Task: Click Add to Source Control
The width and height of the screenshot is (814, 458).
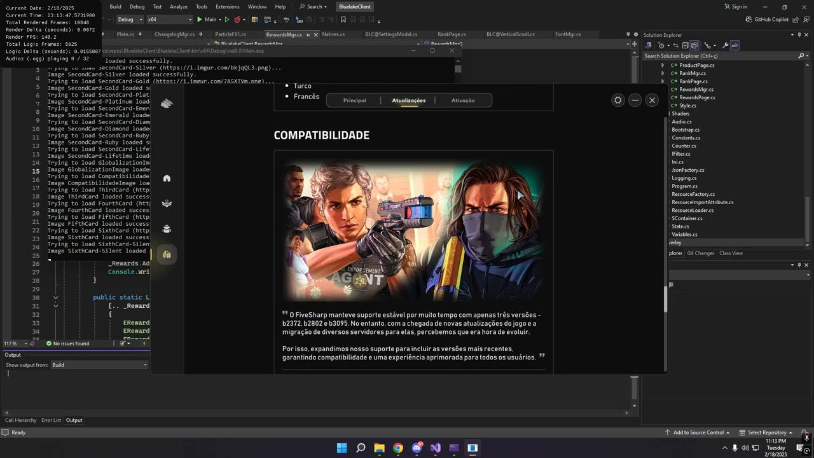Action: [x=698, y=433]
